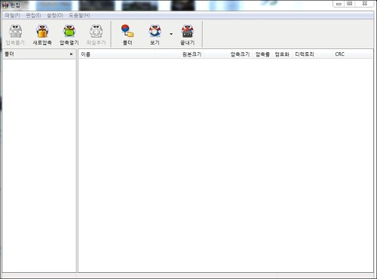Sort by the 암호화 column header

coord(282,54)
